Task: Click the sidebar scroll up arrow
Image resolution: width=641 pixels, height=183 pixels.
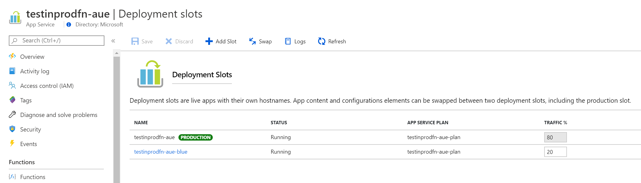Action: pos(117,53)
